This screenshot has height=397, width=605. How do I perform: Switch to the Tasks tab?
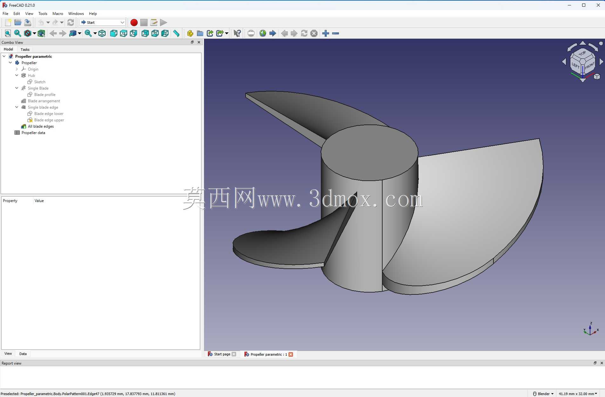coord(25,50)
